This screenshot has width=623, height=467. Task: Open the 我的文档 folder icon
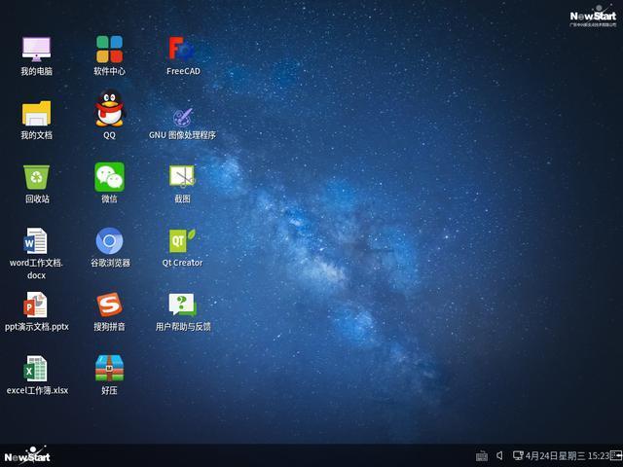pos(36,113)
